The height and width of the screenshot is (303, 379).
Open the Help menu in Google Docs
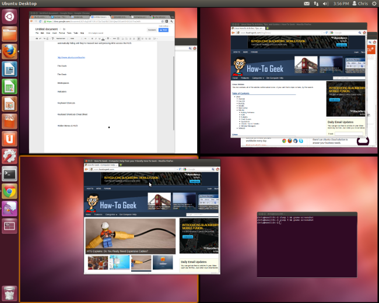[82, 33]
